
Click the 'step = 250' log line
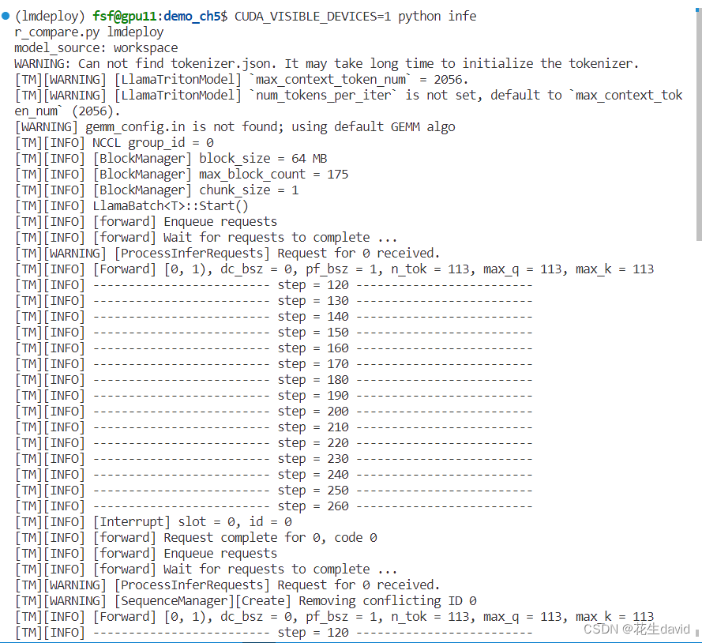(273, 491)
